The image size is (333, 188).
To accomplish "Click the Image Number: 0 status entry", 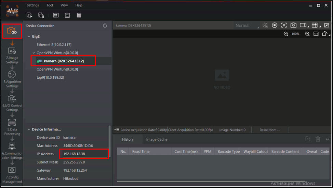I will pyautogui.click(x=232, y=130).
